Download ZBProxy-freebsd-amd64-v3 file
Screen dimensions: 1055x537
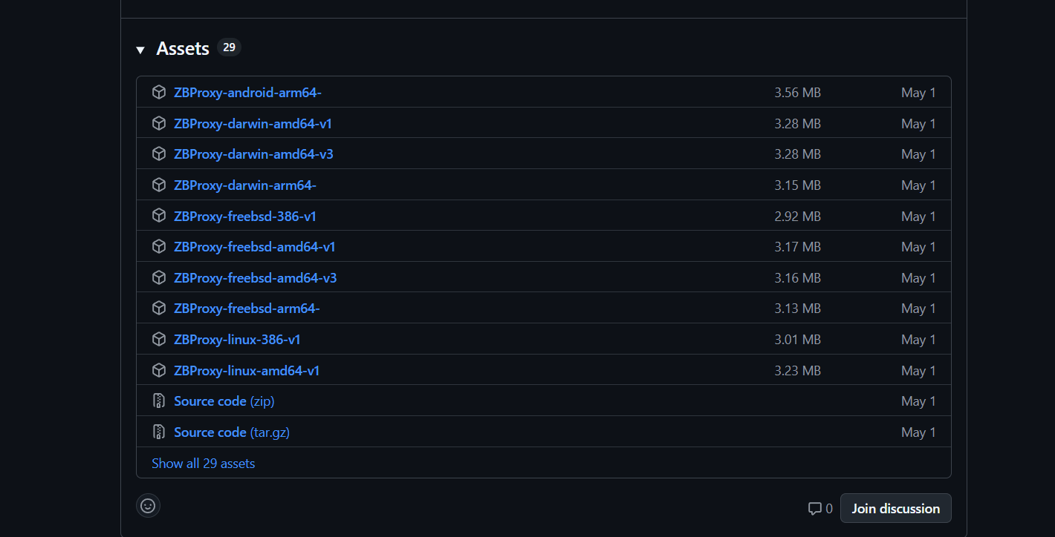click(x=255, y=278)
